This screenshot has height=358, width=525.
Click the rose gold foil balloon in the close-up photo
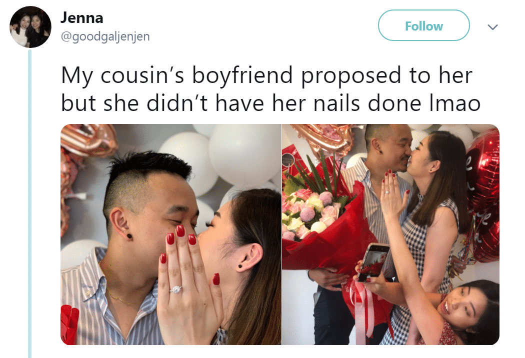(88, 139)
